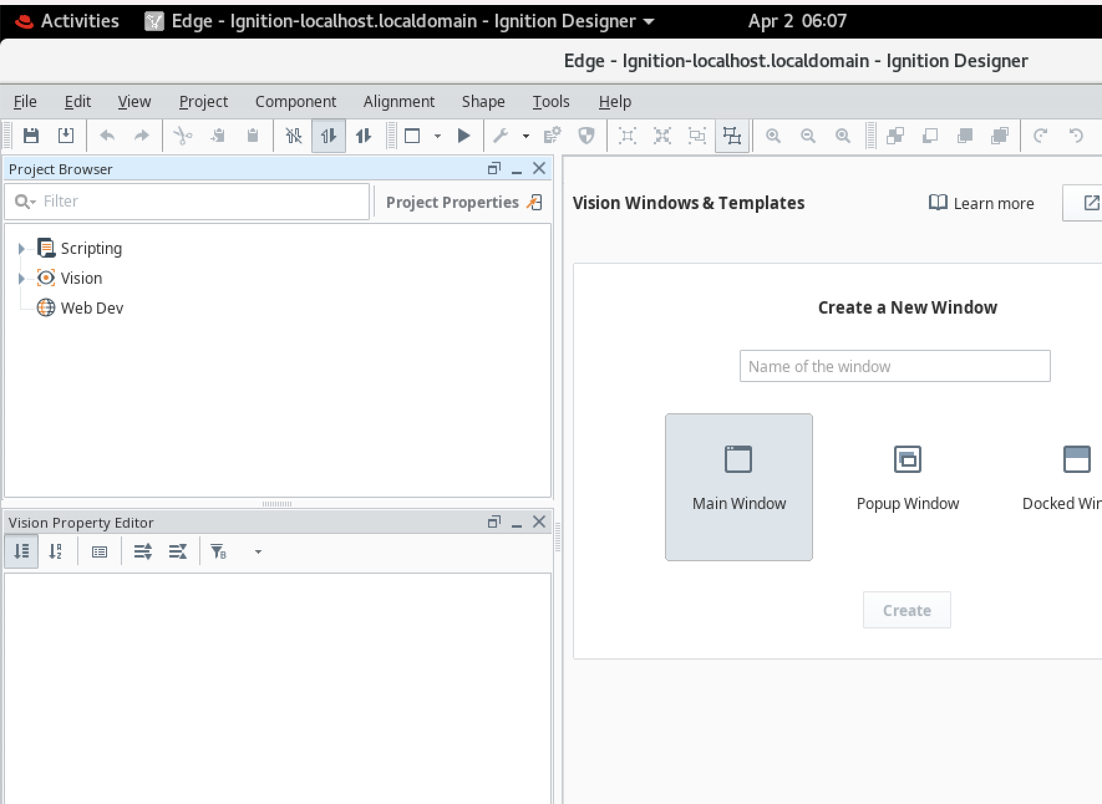Expand all property categories
The width and height of the screenshot is (1102, 804).
(x=143, y=551)
